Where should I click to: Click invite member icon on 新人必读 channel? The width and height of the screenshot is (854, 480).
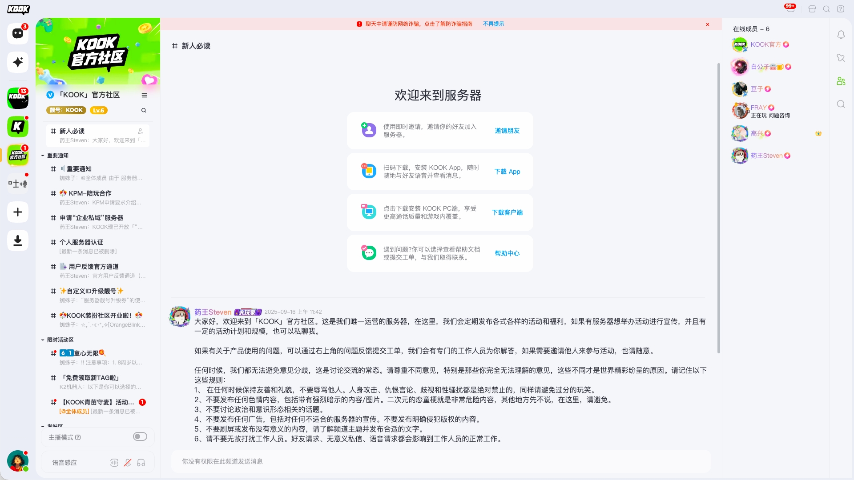click(141, 131)
